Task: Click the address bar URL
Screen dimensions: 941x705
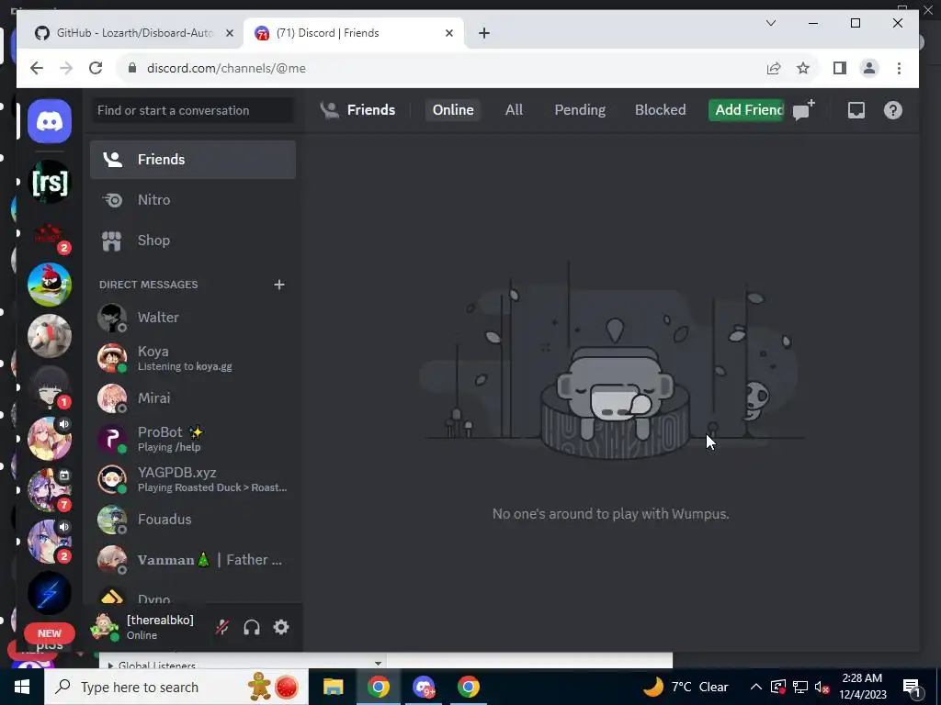Action: pos(226,68)
